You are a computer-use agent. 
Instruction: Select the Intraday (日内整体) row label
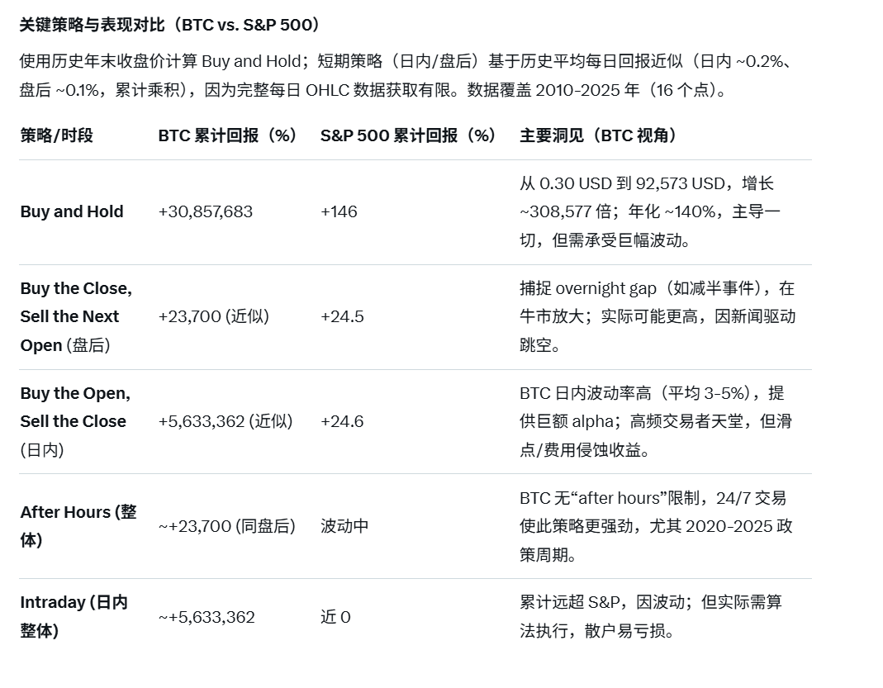pos(74,616)
